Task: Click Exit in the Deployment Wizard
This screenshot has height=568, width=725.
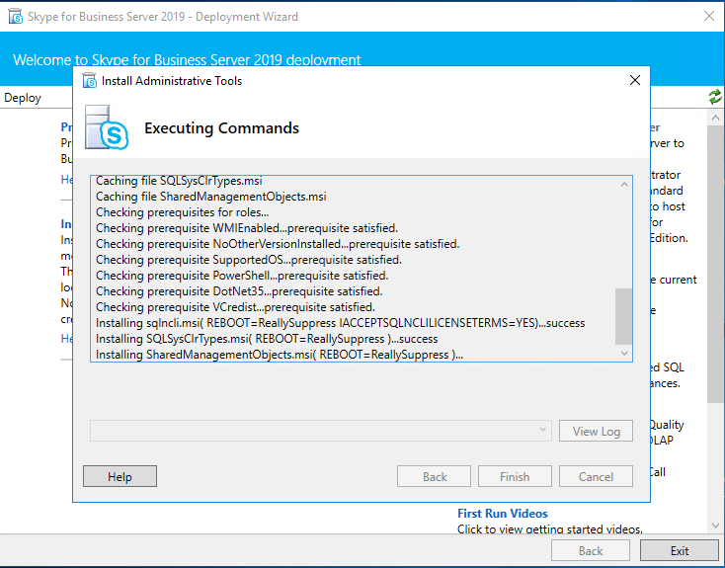Action: (680, 551)
